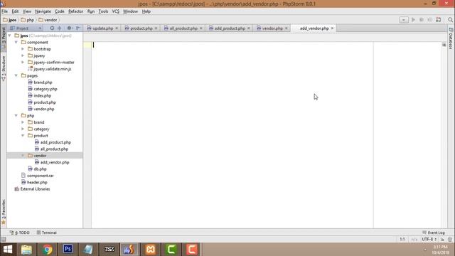The height and width of the screenshot is (256, 455).
Task: Close the vendor.php editor tab
Action: pyautogui.click(x=286, y=28)
